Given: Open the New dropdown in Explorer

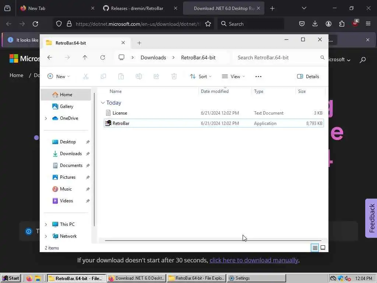Looking at the screenshot, I should [x=59, y=77].
